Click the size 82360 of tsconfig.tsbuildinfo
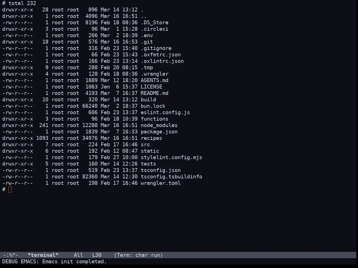 pyautogui.click(x=90, y=177)
